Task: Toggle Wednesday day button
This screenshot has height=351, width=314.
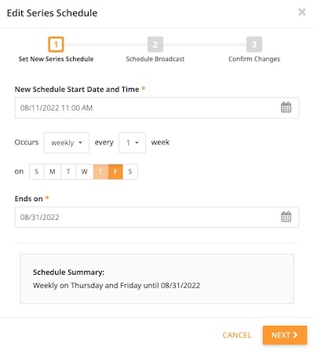Action: click(x=85, y=172)
